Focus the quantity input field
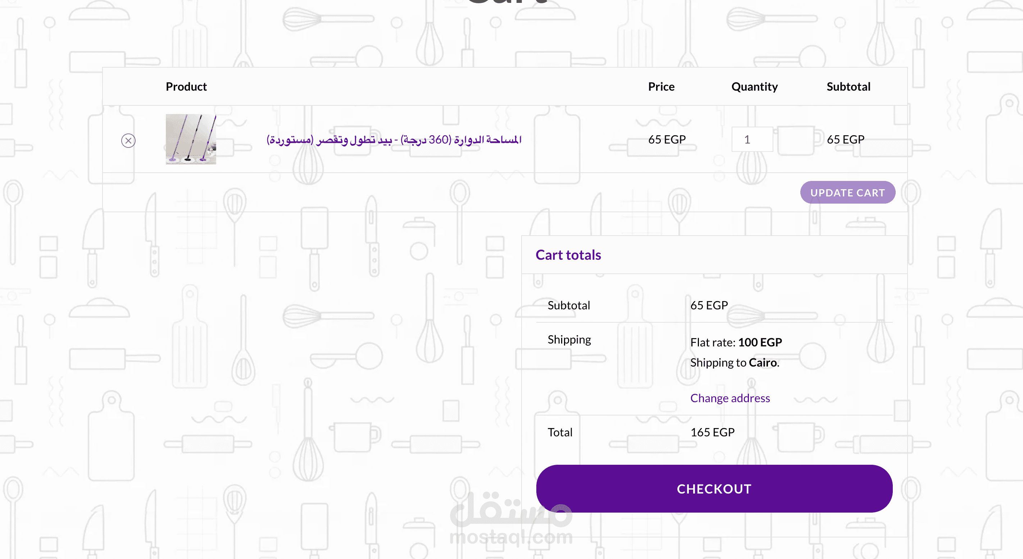This screenshot has width=1023, height=559. click(752, 139)
